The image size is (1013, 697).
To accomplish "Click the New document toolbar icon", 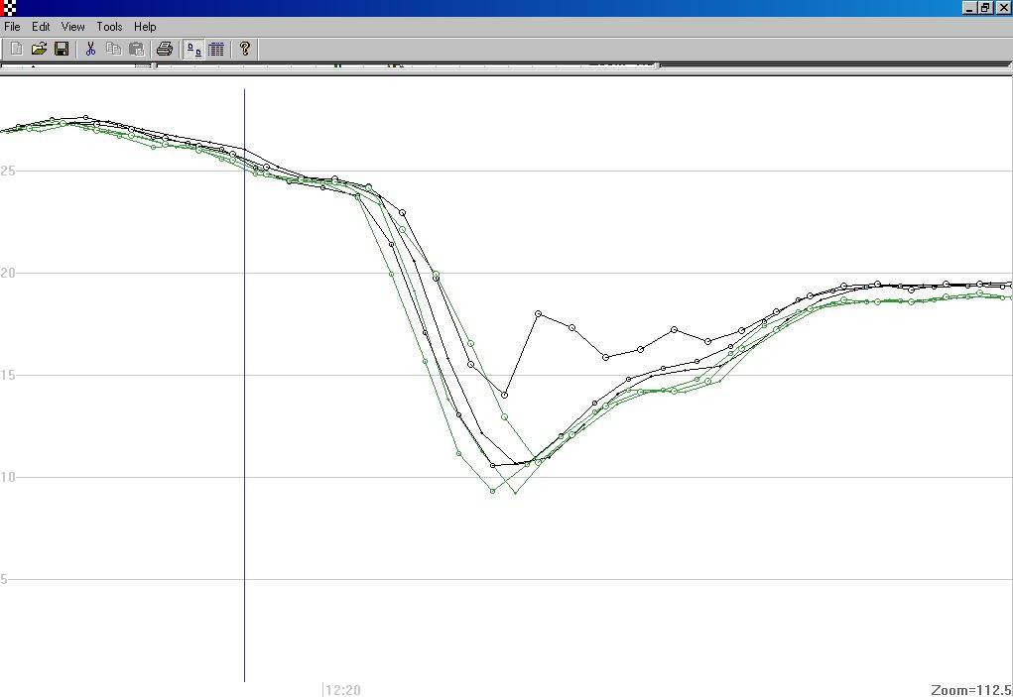I will point(16,49).
